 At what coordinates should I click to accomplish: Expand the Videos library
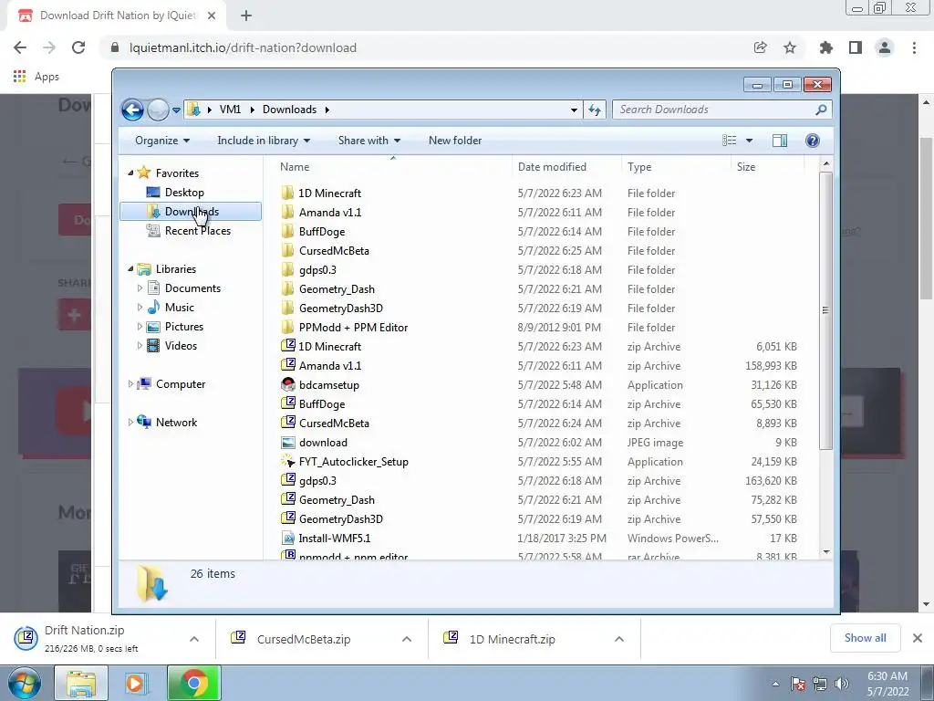(140, 346)
